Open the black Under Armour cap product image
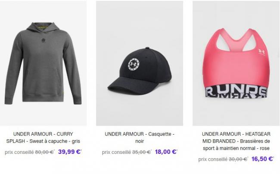 point(140,63)
